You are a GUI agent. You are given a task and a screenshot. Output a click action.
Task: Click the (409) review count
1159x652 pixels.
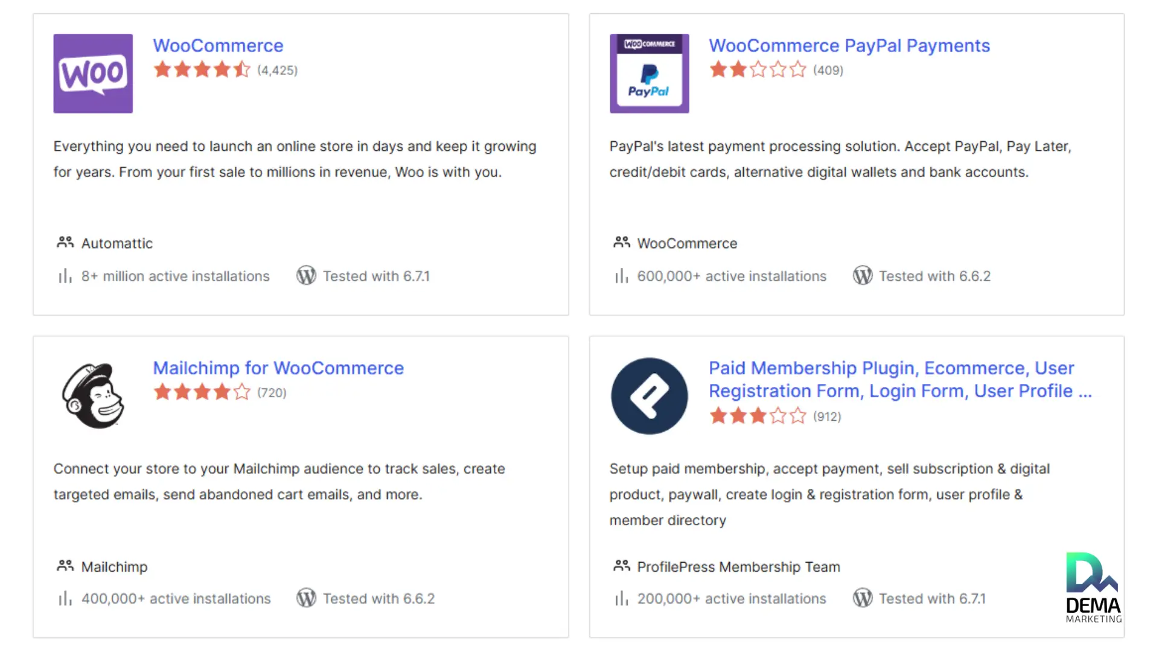828,70
